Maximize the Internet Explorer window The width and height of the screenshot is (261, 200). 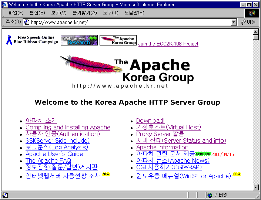[249, 5]
